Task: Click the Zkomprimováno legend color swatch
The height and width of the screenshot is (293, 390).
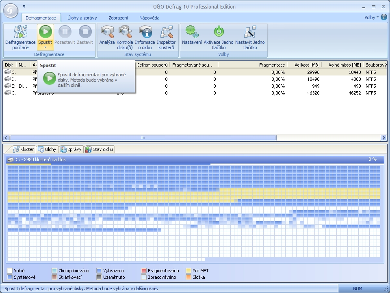Action: 54,271
